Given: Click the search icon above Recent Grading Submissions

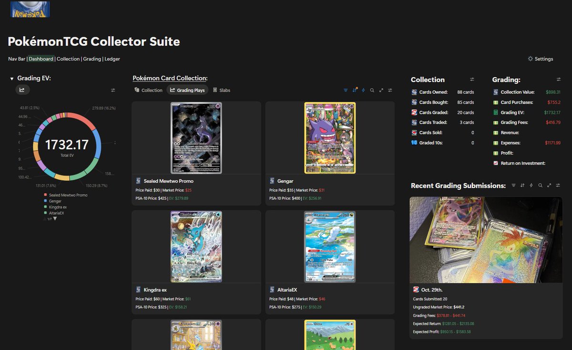Looking at the screenshot, I should point(540,185).
